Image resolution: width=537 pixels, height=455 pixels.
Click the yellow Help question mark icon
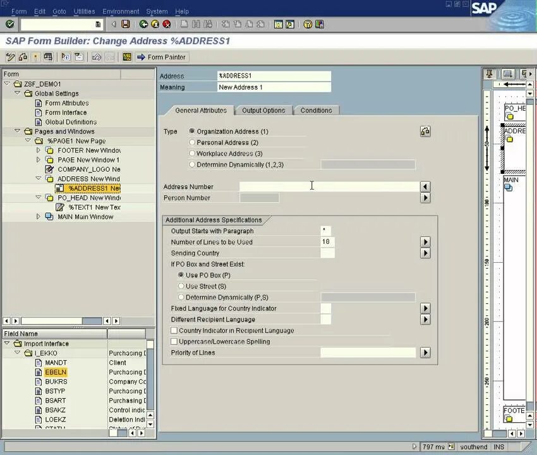[308, 24]
